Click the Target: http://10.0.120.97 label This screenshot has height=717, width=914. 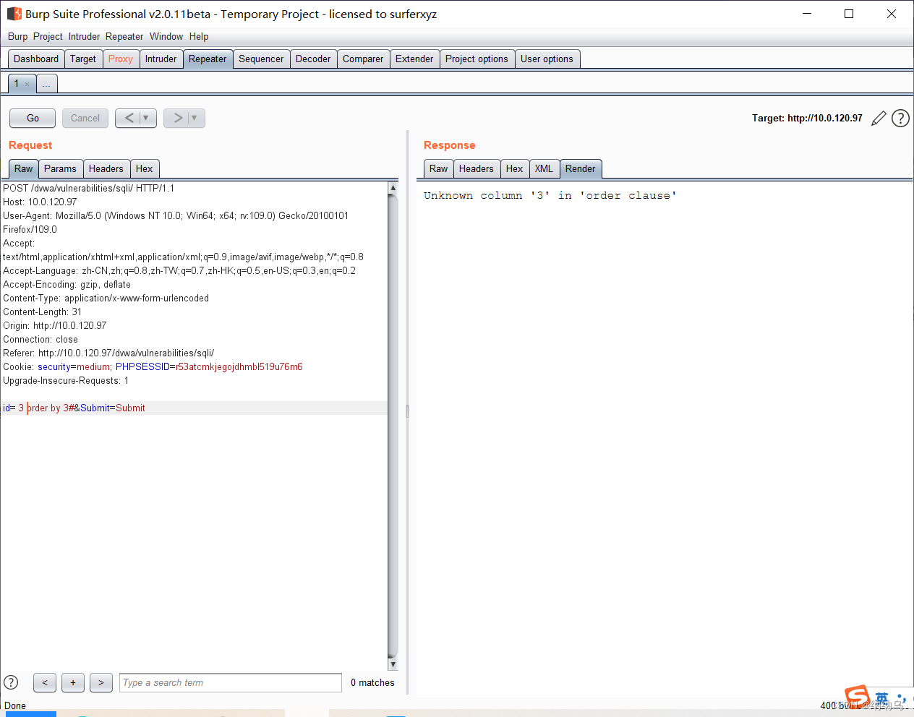coord(807,119)
